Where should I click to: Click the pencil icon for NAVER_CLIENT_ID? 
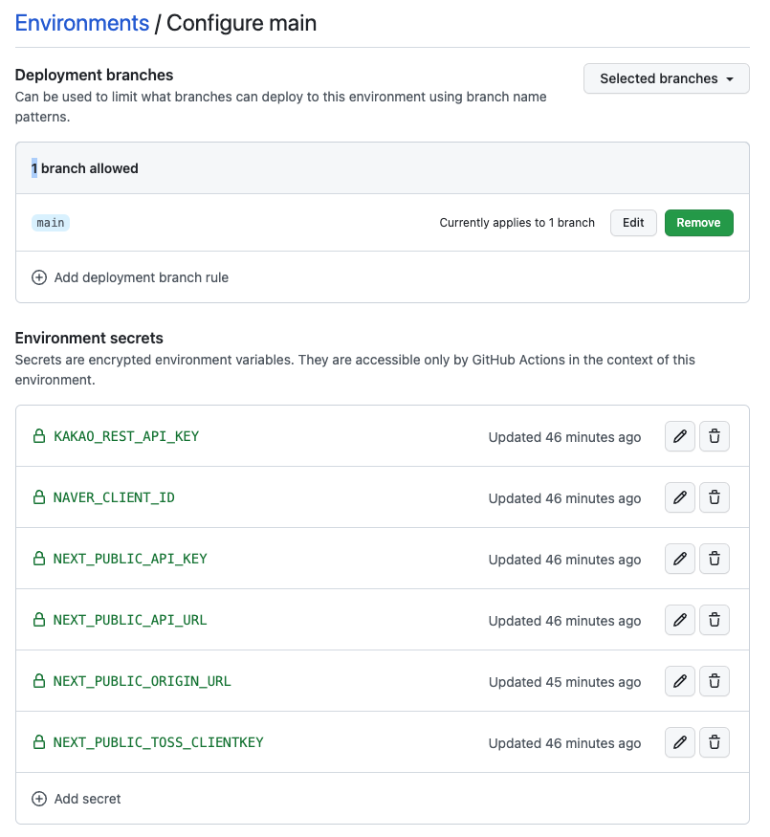(680, 497)
